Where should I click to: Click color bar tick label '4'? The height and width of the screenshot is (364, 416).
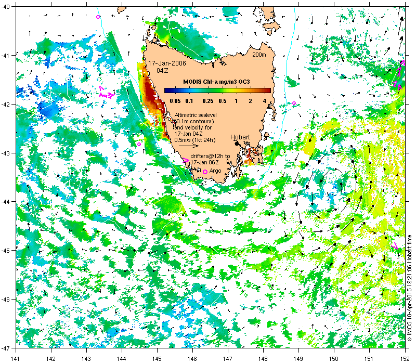pyautogui.click(x=265, y=101)
